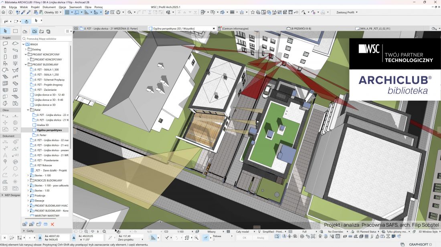The image size is (441, 247).
Task: Click the Fit in Window icon below the view
Action: [104, 231]
